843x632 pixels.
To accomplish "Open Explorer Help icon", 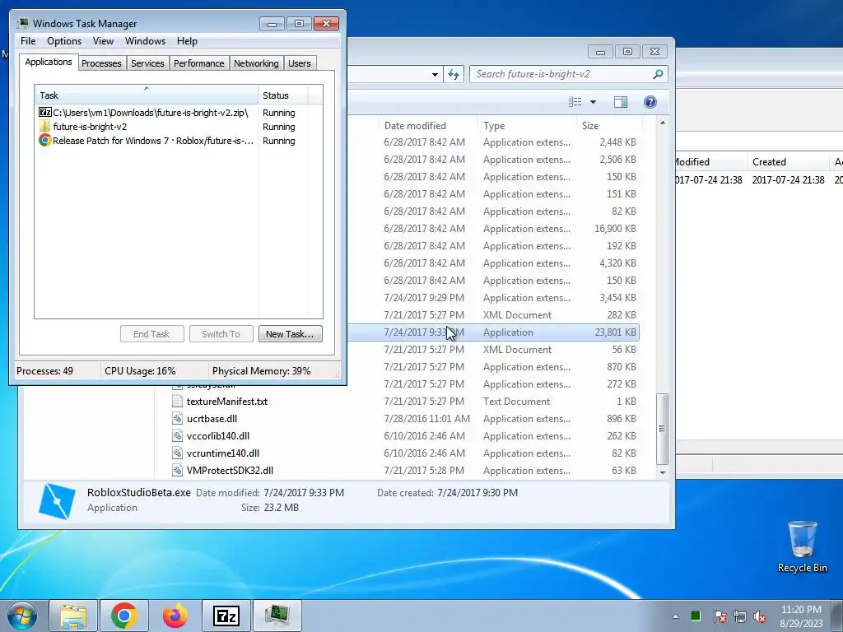I will coord(650,101).
